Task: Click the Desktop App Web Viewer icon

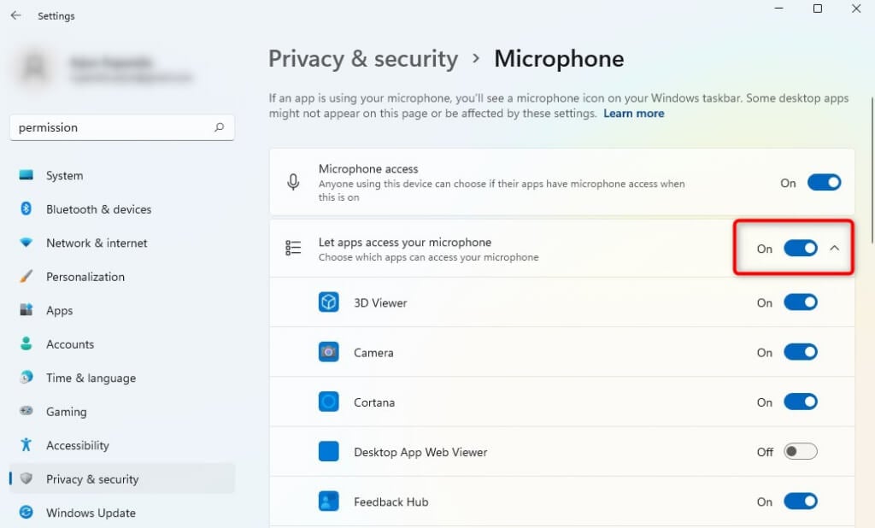Action: tap(329, 452)
